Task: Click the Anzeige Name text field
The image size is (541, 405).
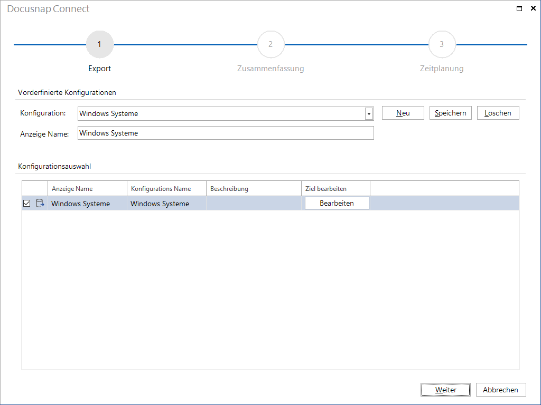Action: tap(226, 133)
